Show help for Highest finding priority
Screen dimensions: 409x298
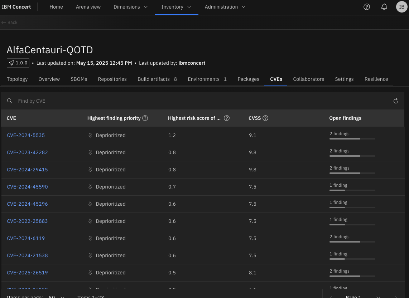[x=145, y=118]
